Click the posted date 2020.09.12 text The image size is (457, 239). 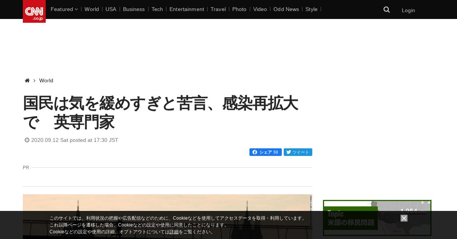(x=75, y=140)
